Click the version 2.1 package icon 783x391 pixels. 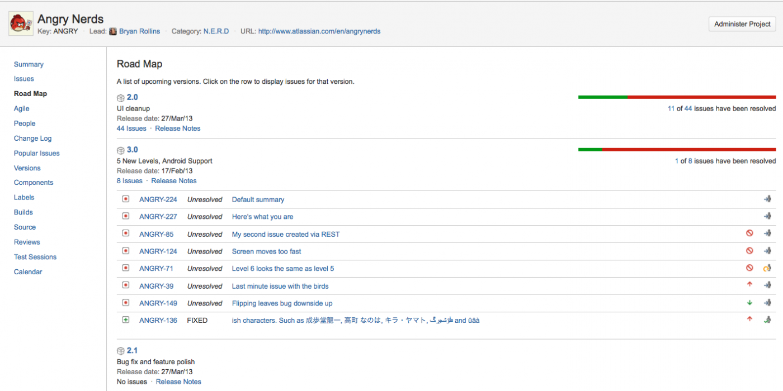click(x=120, y=351)
